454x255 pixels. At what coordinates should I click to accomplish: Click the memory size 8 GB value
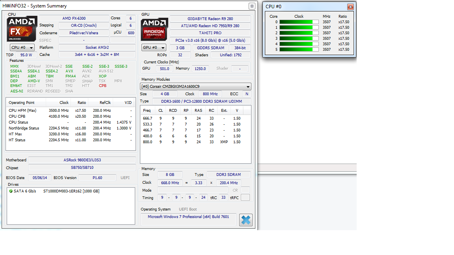tap(170, 175)
